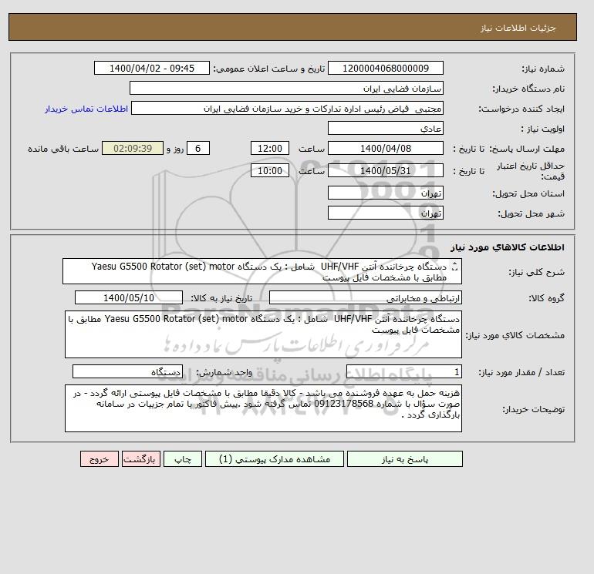
Task: Click the ایجاد کننده درخواست field
Action: click(x=287, y=108)
